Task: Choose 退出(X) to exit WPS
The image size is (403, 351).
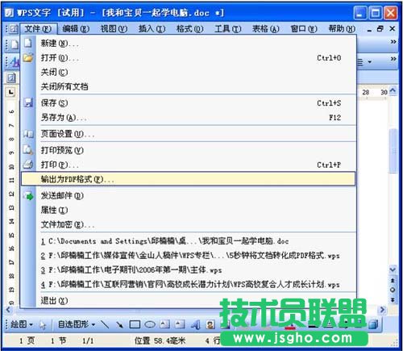Action: [188, 300]
